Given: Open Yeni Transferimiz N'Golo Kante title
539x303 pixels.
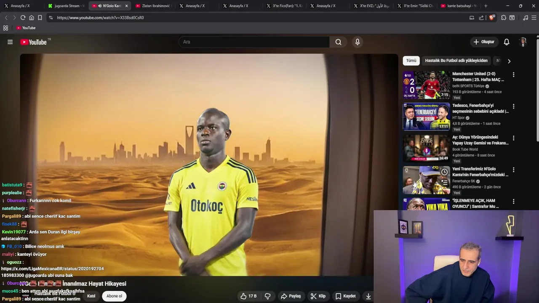Looking at the screenshot, I should (480, 172).
